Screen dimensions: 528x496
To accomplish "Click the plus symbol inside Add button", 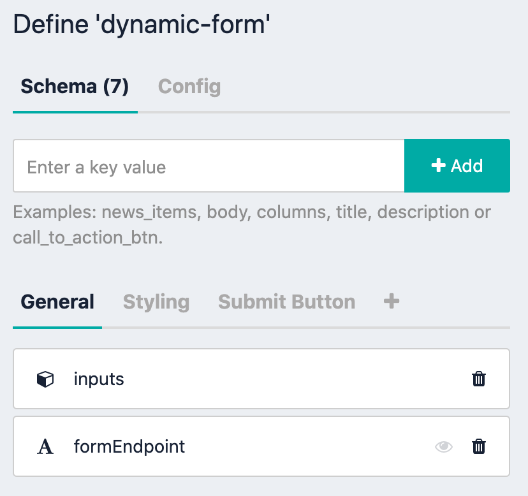I will click(439, 165).
